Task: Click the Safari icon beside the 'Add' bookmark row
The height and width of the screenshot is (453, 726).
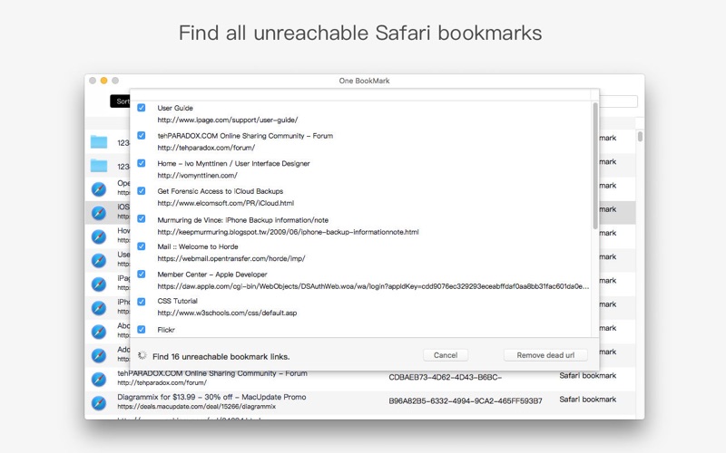Action: pyautogui.click(x=99, y=355)
